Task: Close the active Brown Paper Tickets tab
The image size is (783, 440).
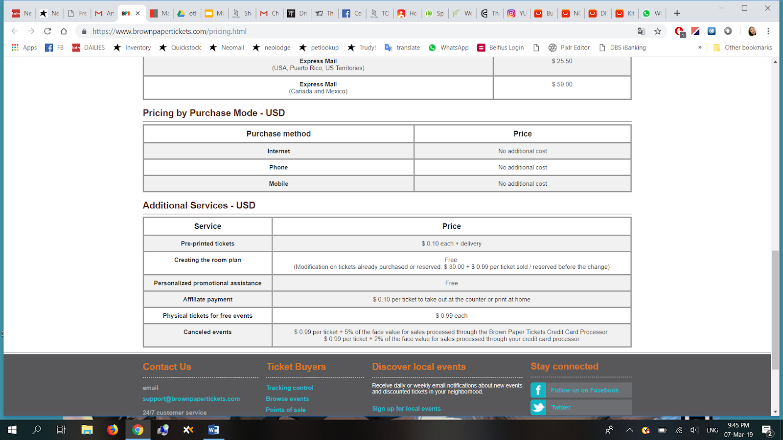Action: tap(138, 13)
